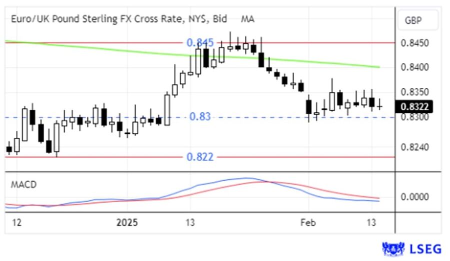Click the 0.8300 price axis value
Image resolution: width=450 pixels, height=261 pixels.
coord(414,117)
